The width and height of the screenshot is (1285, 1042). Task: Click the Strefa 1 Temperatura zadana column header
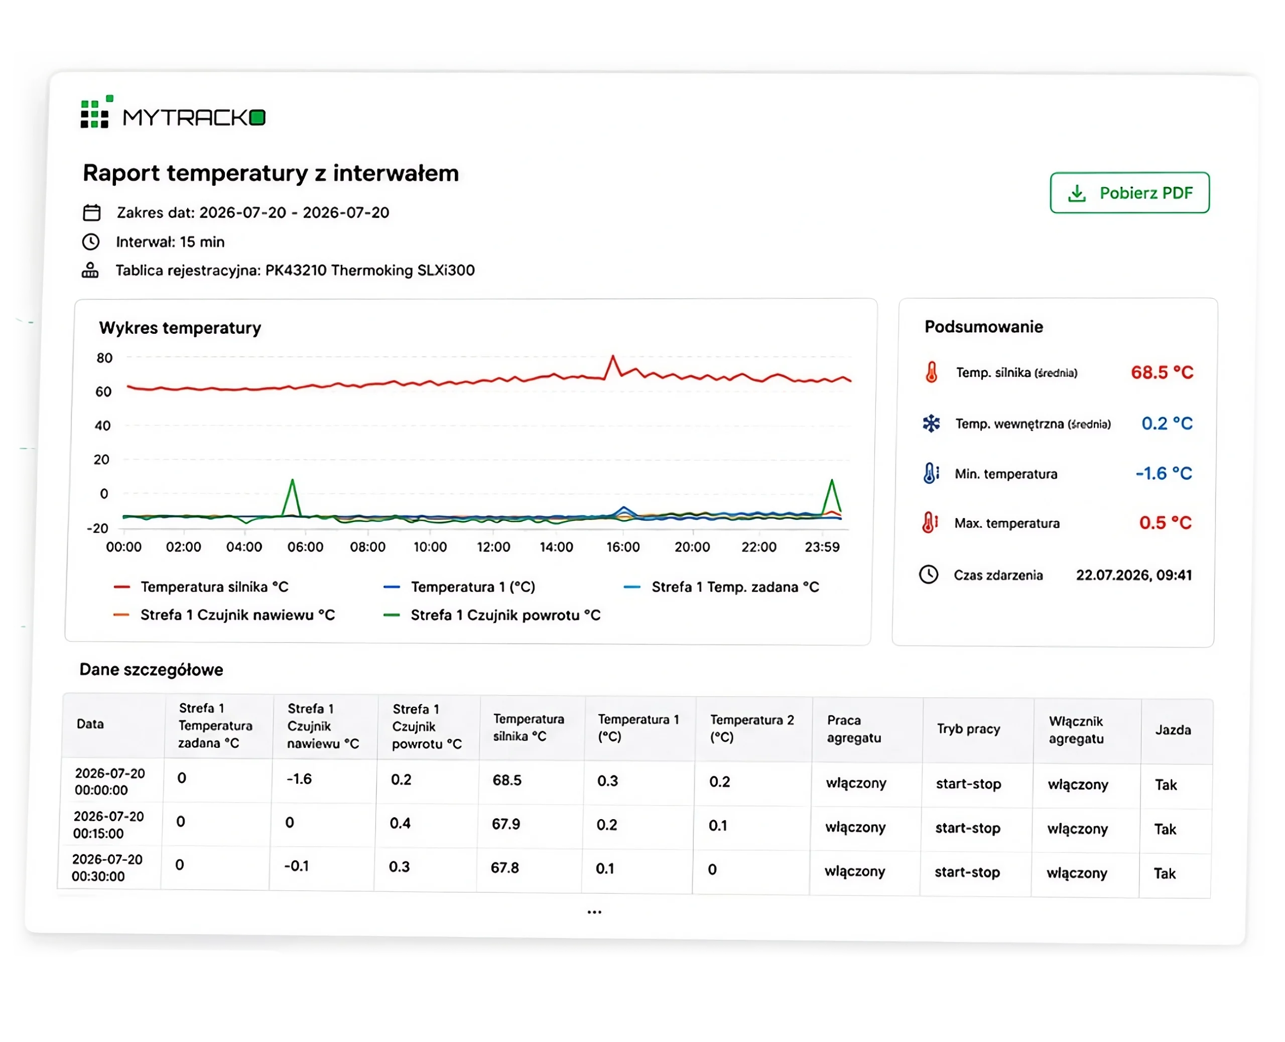(218, 726)
